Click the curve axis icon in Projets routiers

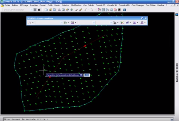(x=30, y=23)
